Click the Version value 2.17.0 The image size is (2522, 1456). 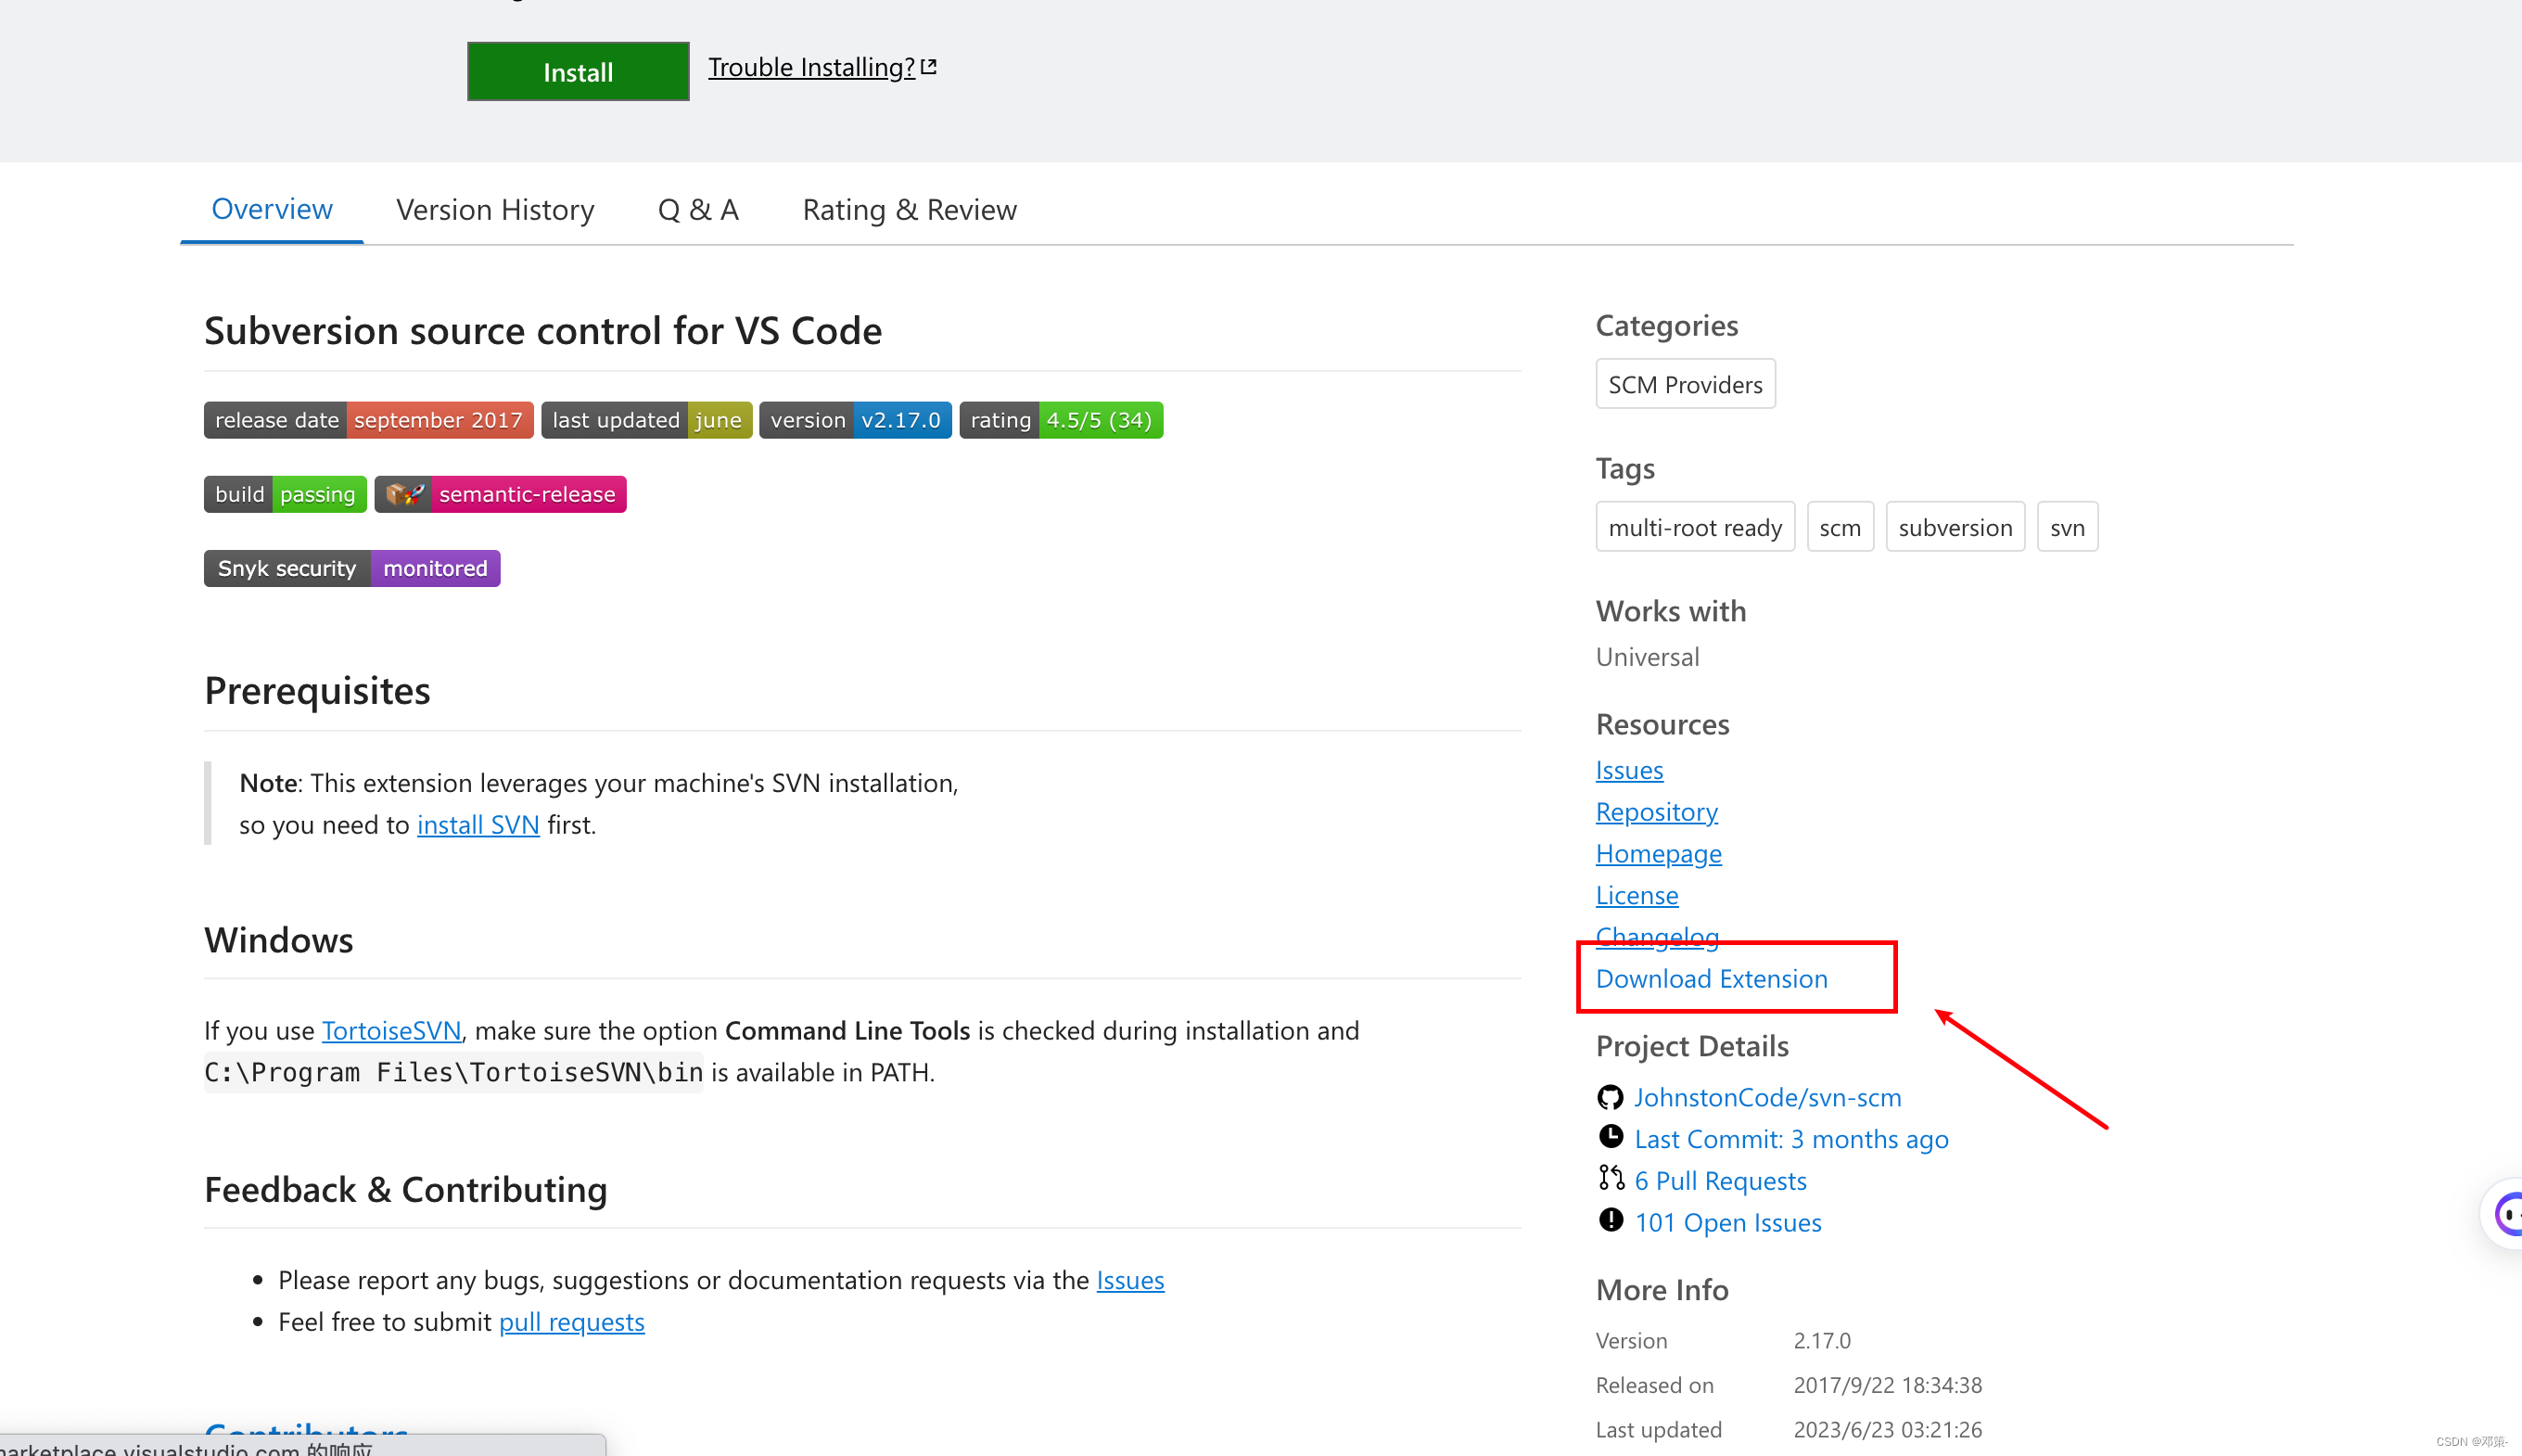[x=1821, y=1341]
